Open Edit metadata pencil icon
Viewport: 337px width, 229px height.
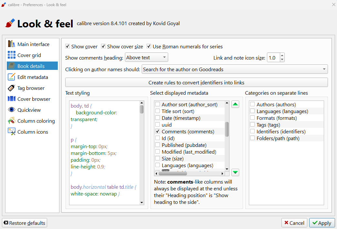coord(12,77)
